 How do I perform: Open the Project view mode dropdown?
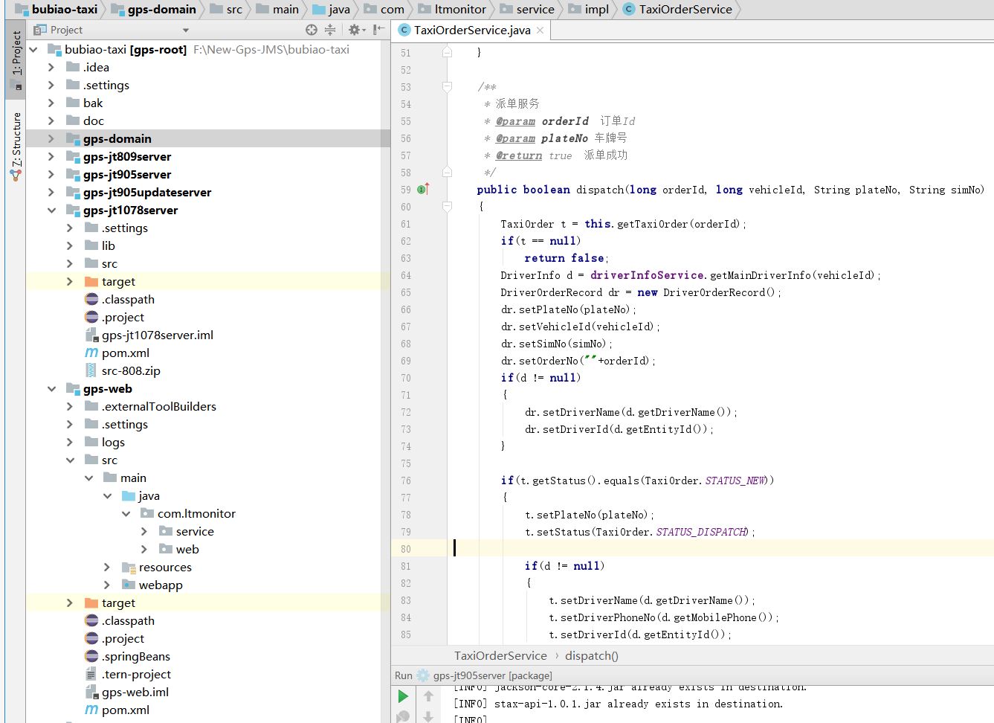pyautogui.click(x=186, y=30)
